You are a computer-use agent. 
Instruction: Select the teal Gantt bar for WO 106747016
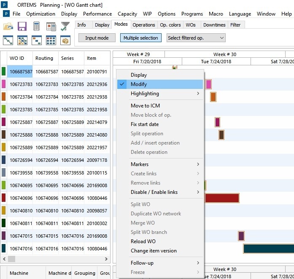click(x=269, y=249)
